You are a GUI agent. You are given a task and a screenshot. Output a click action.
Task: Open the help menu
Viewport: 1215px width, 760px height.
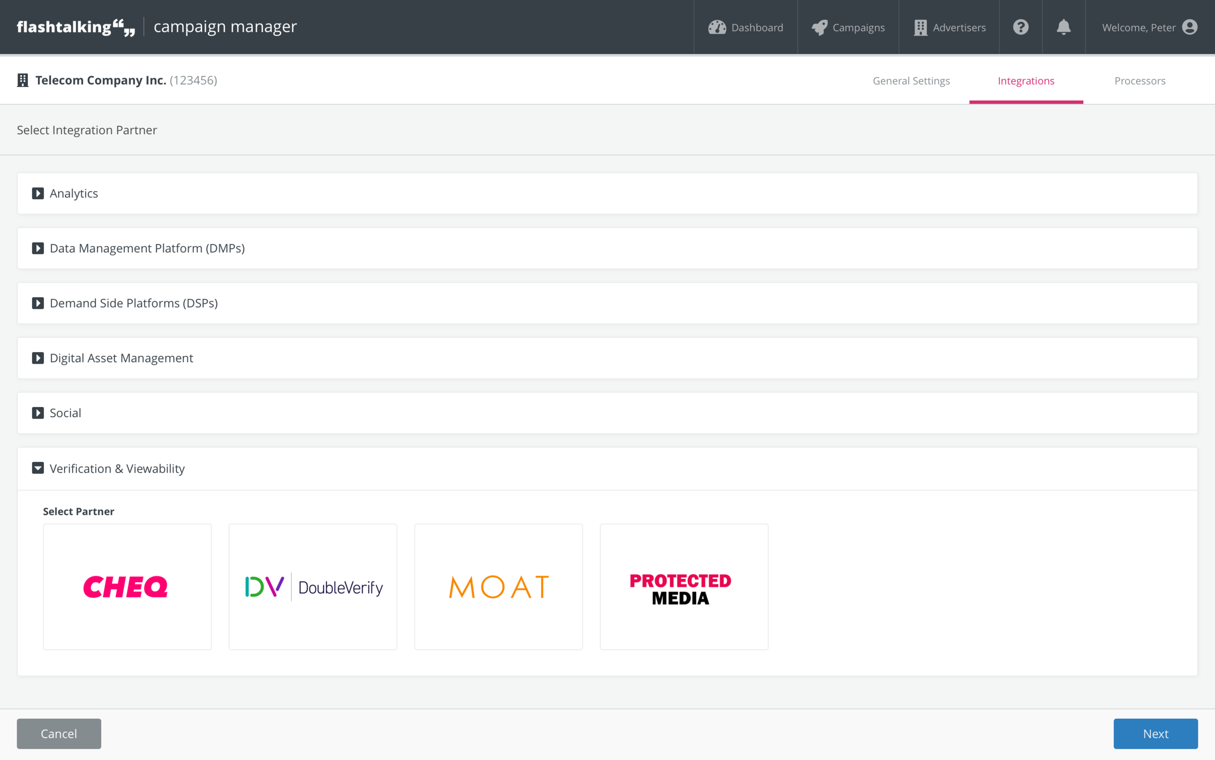tap(1021, 27)
